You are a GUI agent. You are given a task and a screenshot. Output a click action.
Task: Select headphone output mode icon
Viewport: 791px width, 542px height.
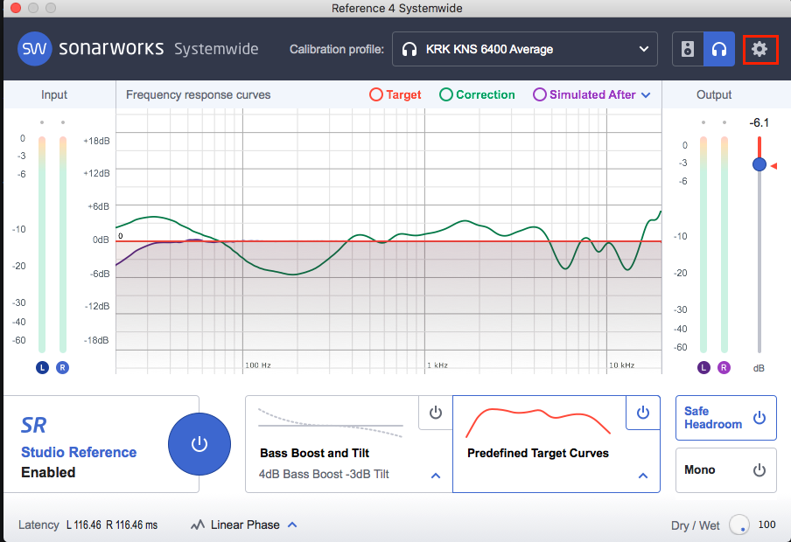(719, 49)
